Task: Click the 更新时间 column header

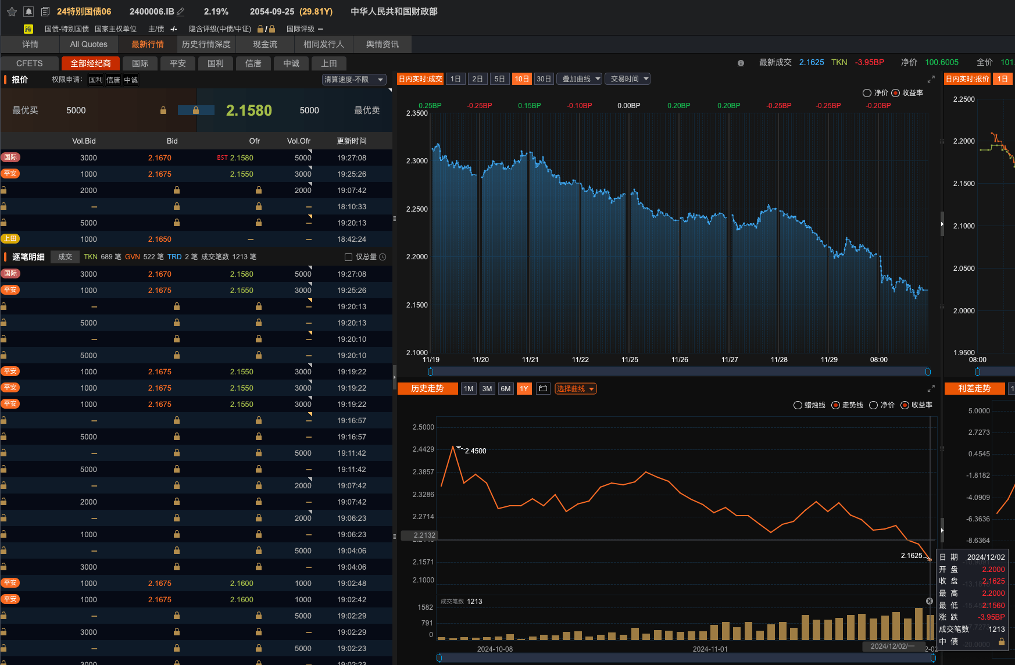Action: pos(352,141)
